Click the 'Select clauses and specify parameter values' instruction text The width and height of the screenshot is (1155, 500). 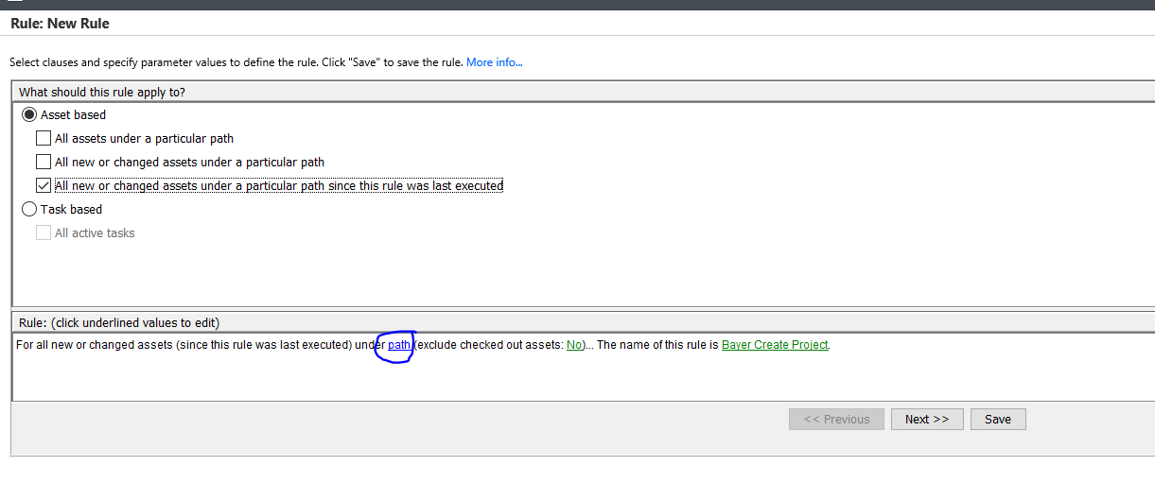(236, 62)
